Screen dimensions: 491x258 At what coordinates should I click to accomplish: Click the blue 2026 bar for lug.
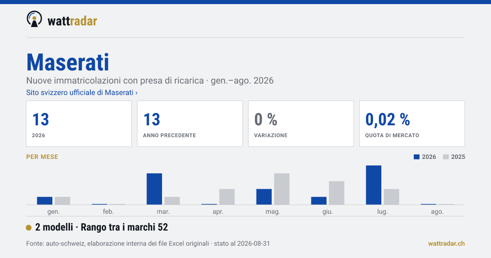pyautogui.click(x=374, y=185)
